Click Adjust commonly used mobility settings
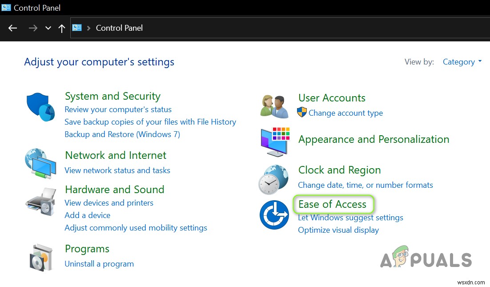 tap(136, 227)
